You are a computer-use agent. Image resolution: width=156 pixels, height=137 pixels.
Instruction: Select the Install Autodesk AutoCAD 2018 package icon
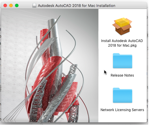click(122, 26)
